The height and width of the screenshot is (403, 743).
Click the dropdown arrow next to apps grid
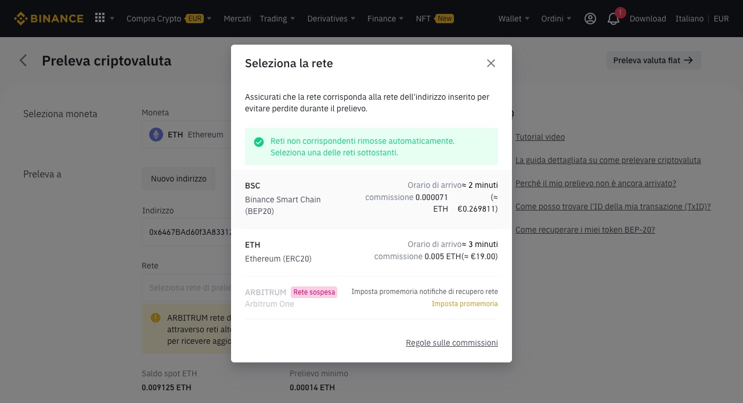coord(113,19)
